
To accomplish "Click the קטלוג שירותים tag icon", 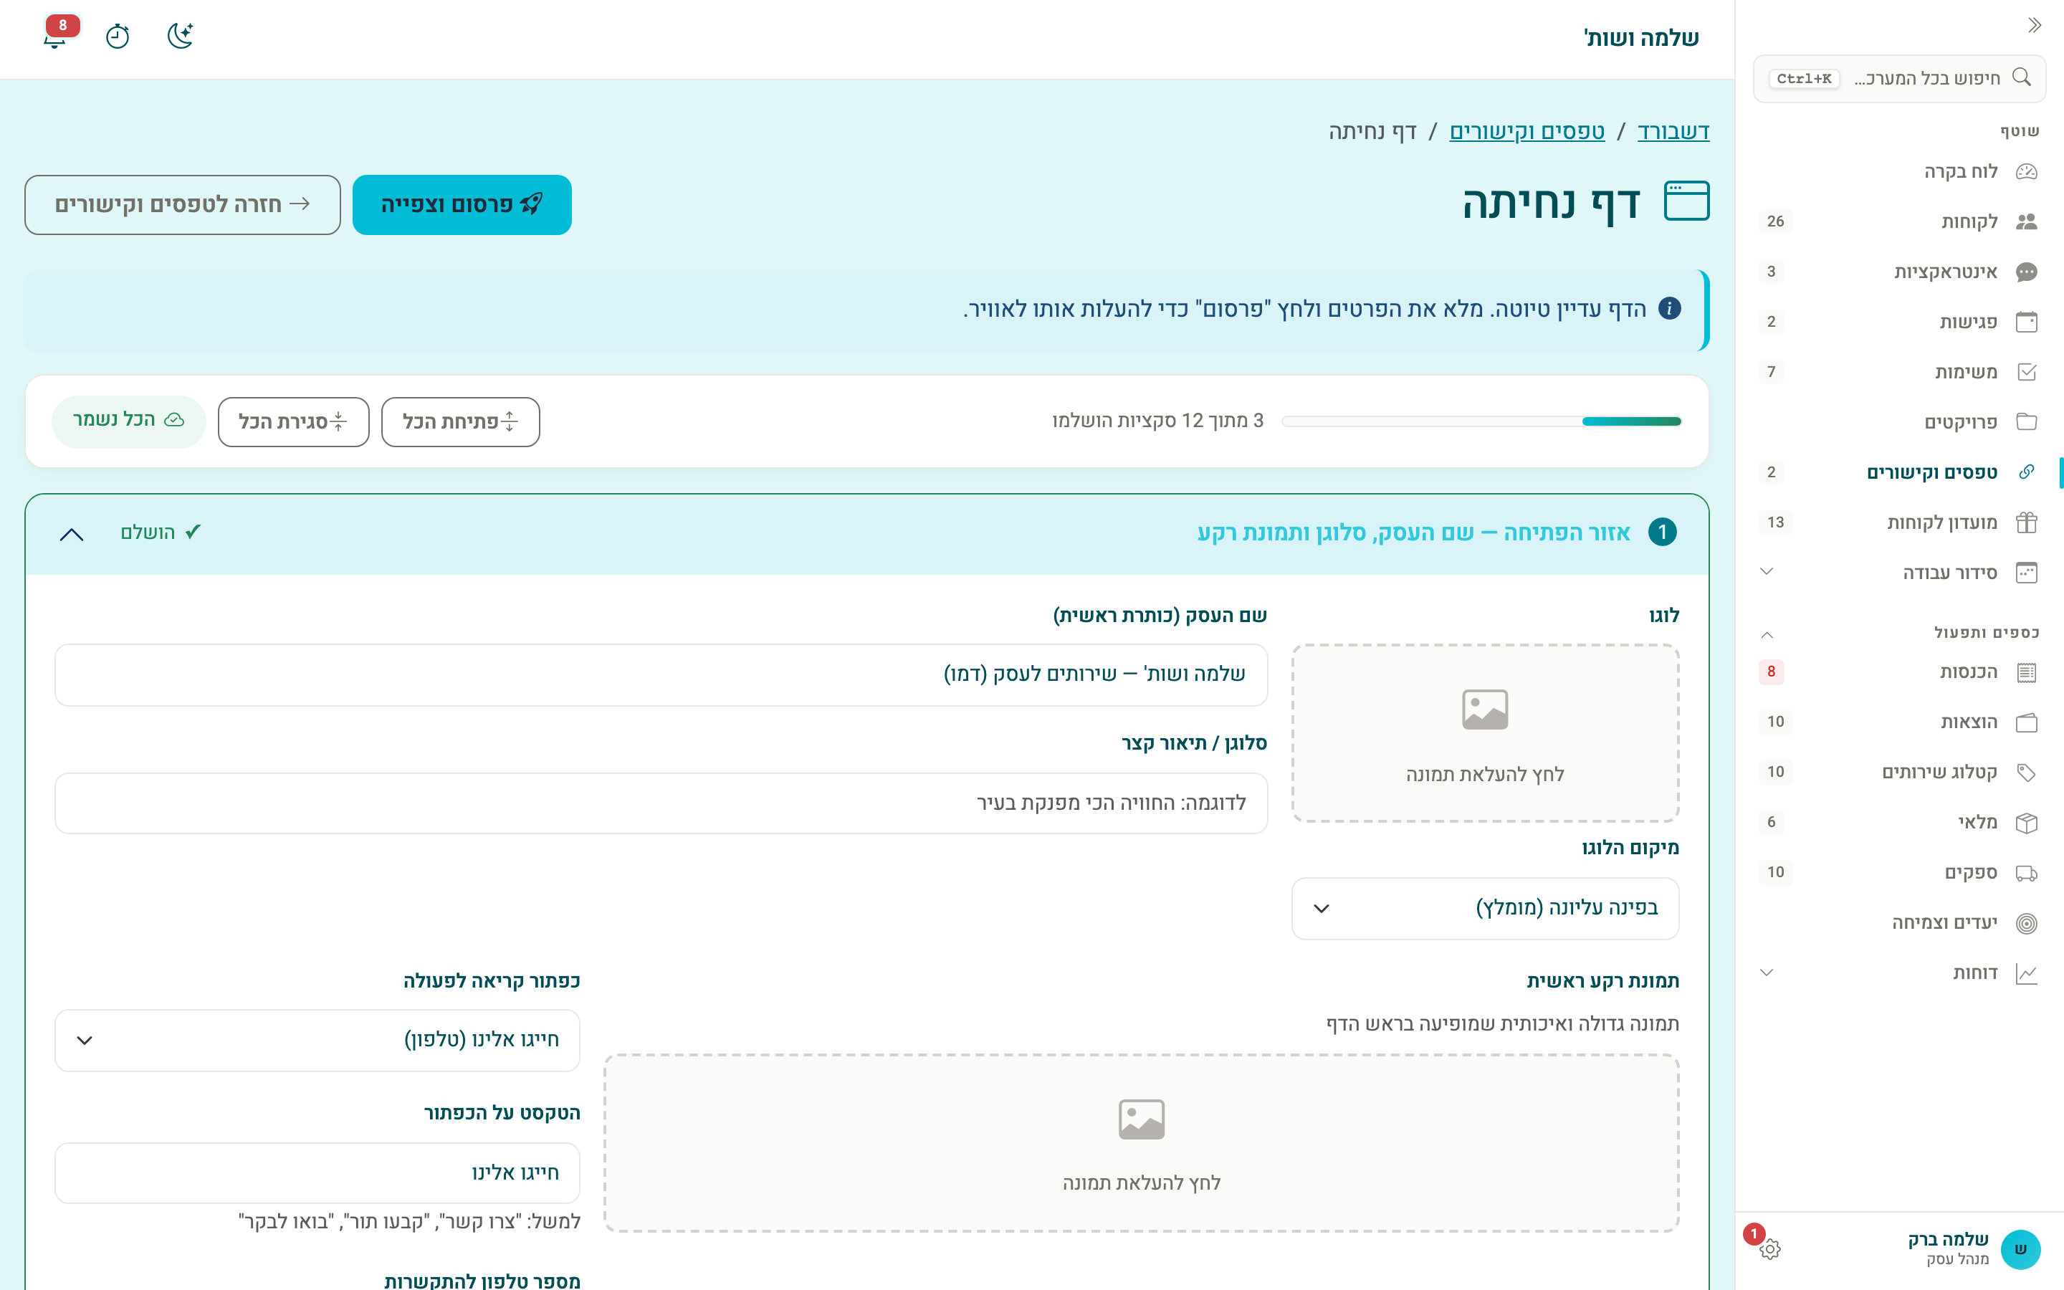I will 2027,772.
